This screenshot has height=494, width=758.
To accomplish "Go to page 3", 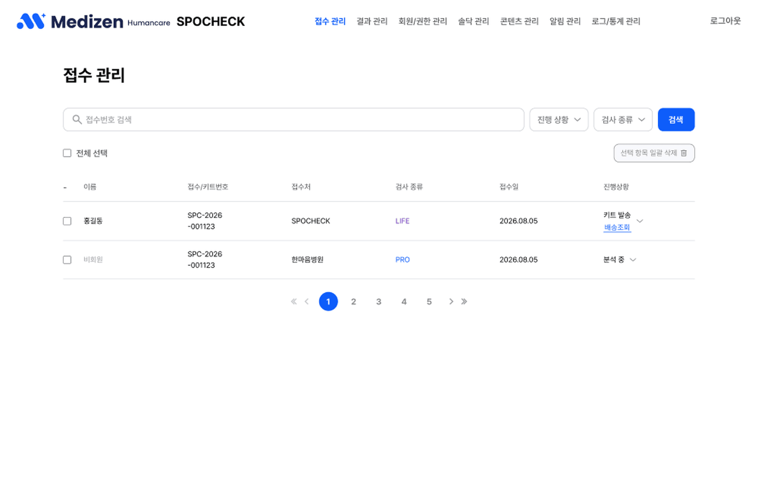I will pos(378,301).
